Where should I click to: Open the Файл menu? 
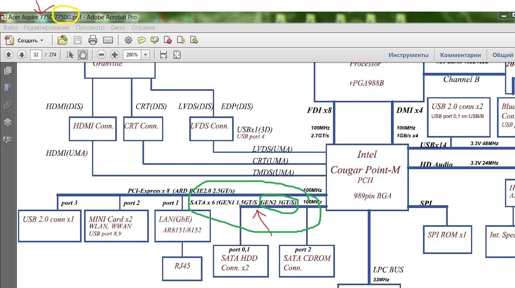tap(10, 28)
